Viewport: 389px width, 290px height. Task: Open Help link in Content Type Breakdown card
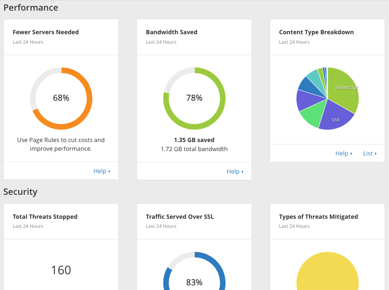tap(344, 153)
